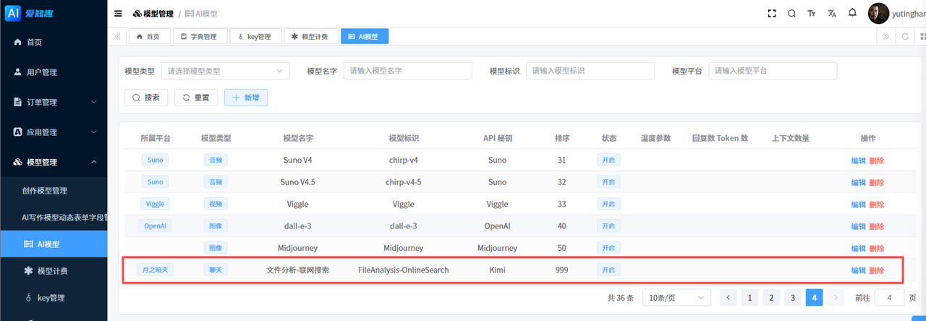Collapse the sidebar with the hamburger icon
926x321 pixels.
[118, 13]
